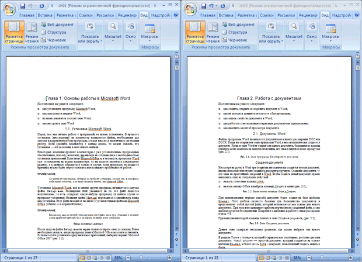This screenshot has width=362, height=262.
Task: Click the ruler toggle above ch01 scrollbar
Action: point(176,56)
